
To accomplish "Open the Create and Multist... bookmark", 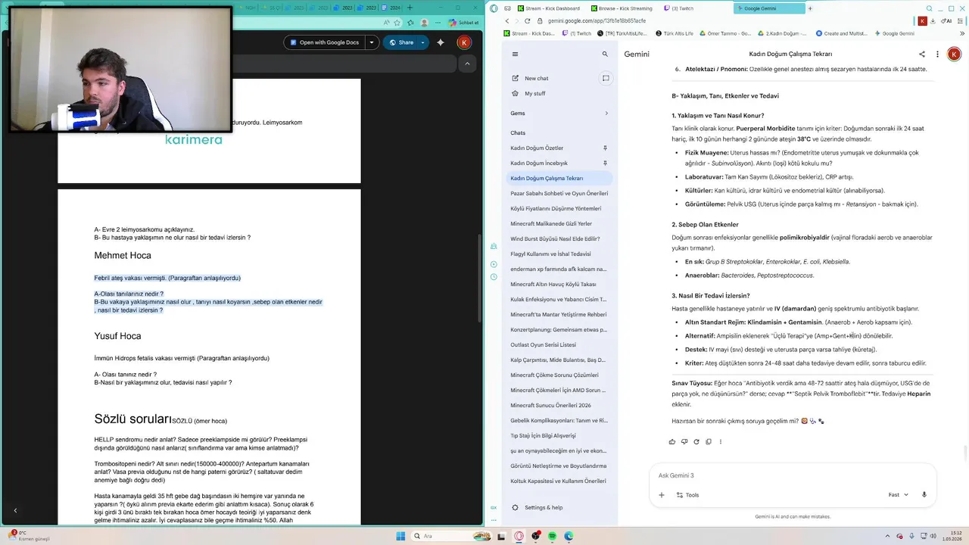I will [x=841, y=33].
